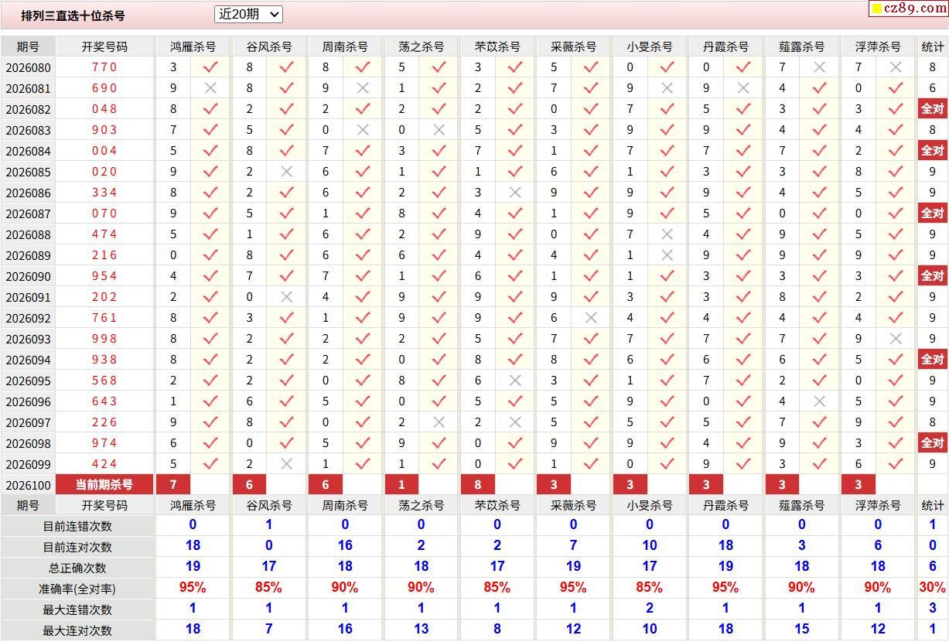Click 小旻杀号 X mark in row 2026081
This screenshot has width=949, height=642.
[x=667, y=88]
